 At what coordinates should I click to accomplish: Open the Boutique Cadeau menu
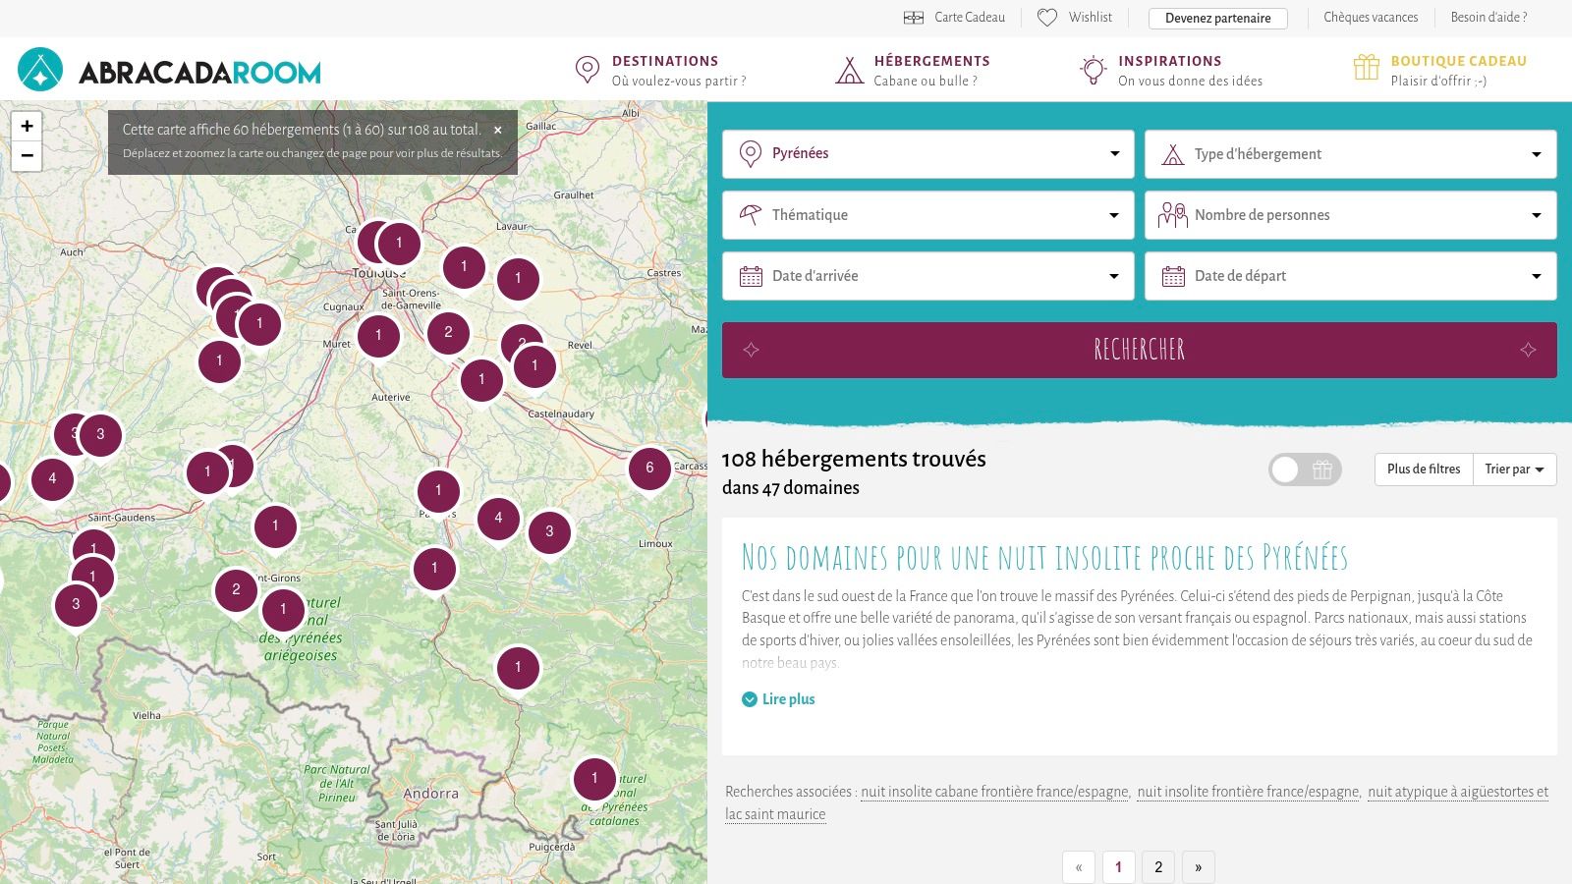[1440, 71]
